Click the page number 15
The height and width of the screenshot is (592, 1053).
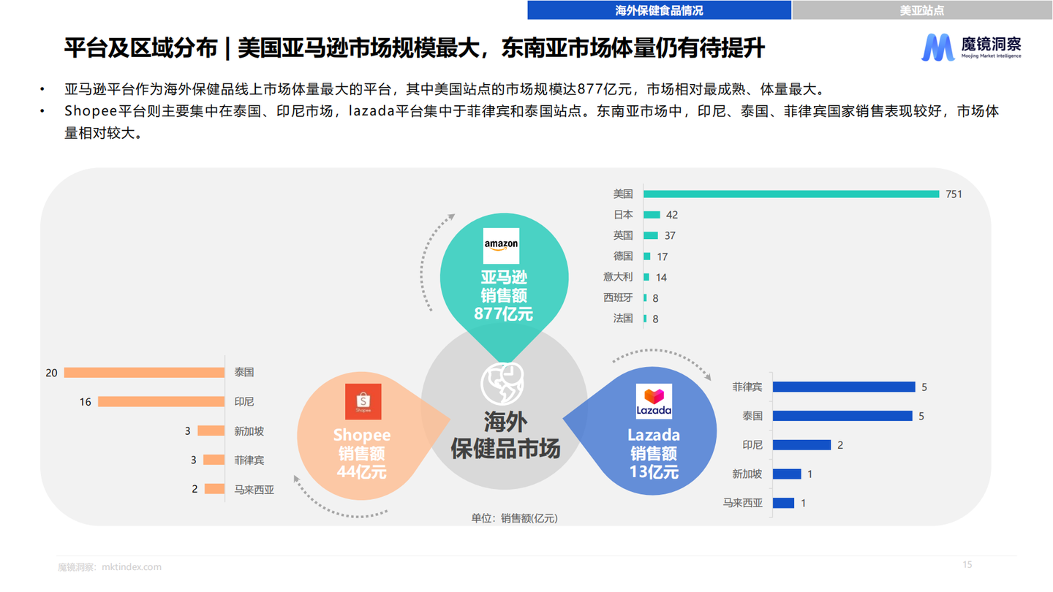click(x=967, y=565)
